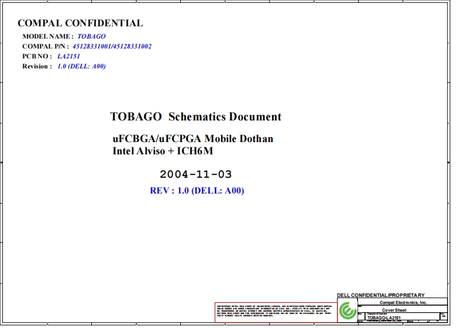Click Compal Electronics, Inc. in title block
The height and width of the screenshot is (328, 464).
403,302
